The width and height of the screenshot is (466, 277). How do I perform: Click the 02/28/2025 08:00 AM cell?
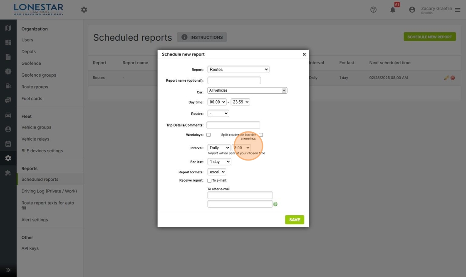point(389,78)
